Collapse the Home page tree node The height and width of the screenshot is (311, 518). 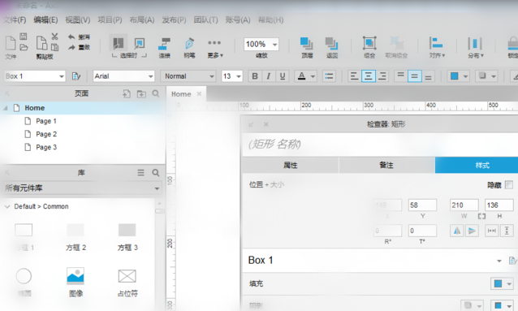6,108
